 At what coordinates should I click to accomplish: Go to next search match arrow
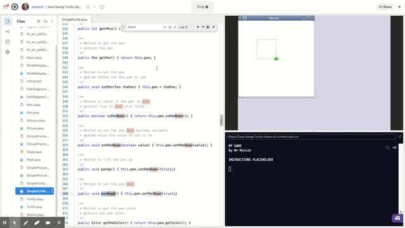coord(202,27)
